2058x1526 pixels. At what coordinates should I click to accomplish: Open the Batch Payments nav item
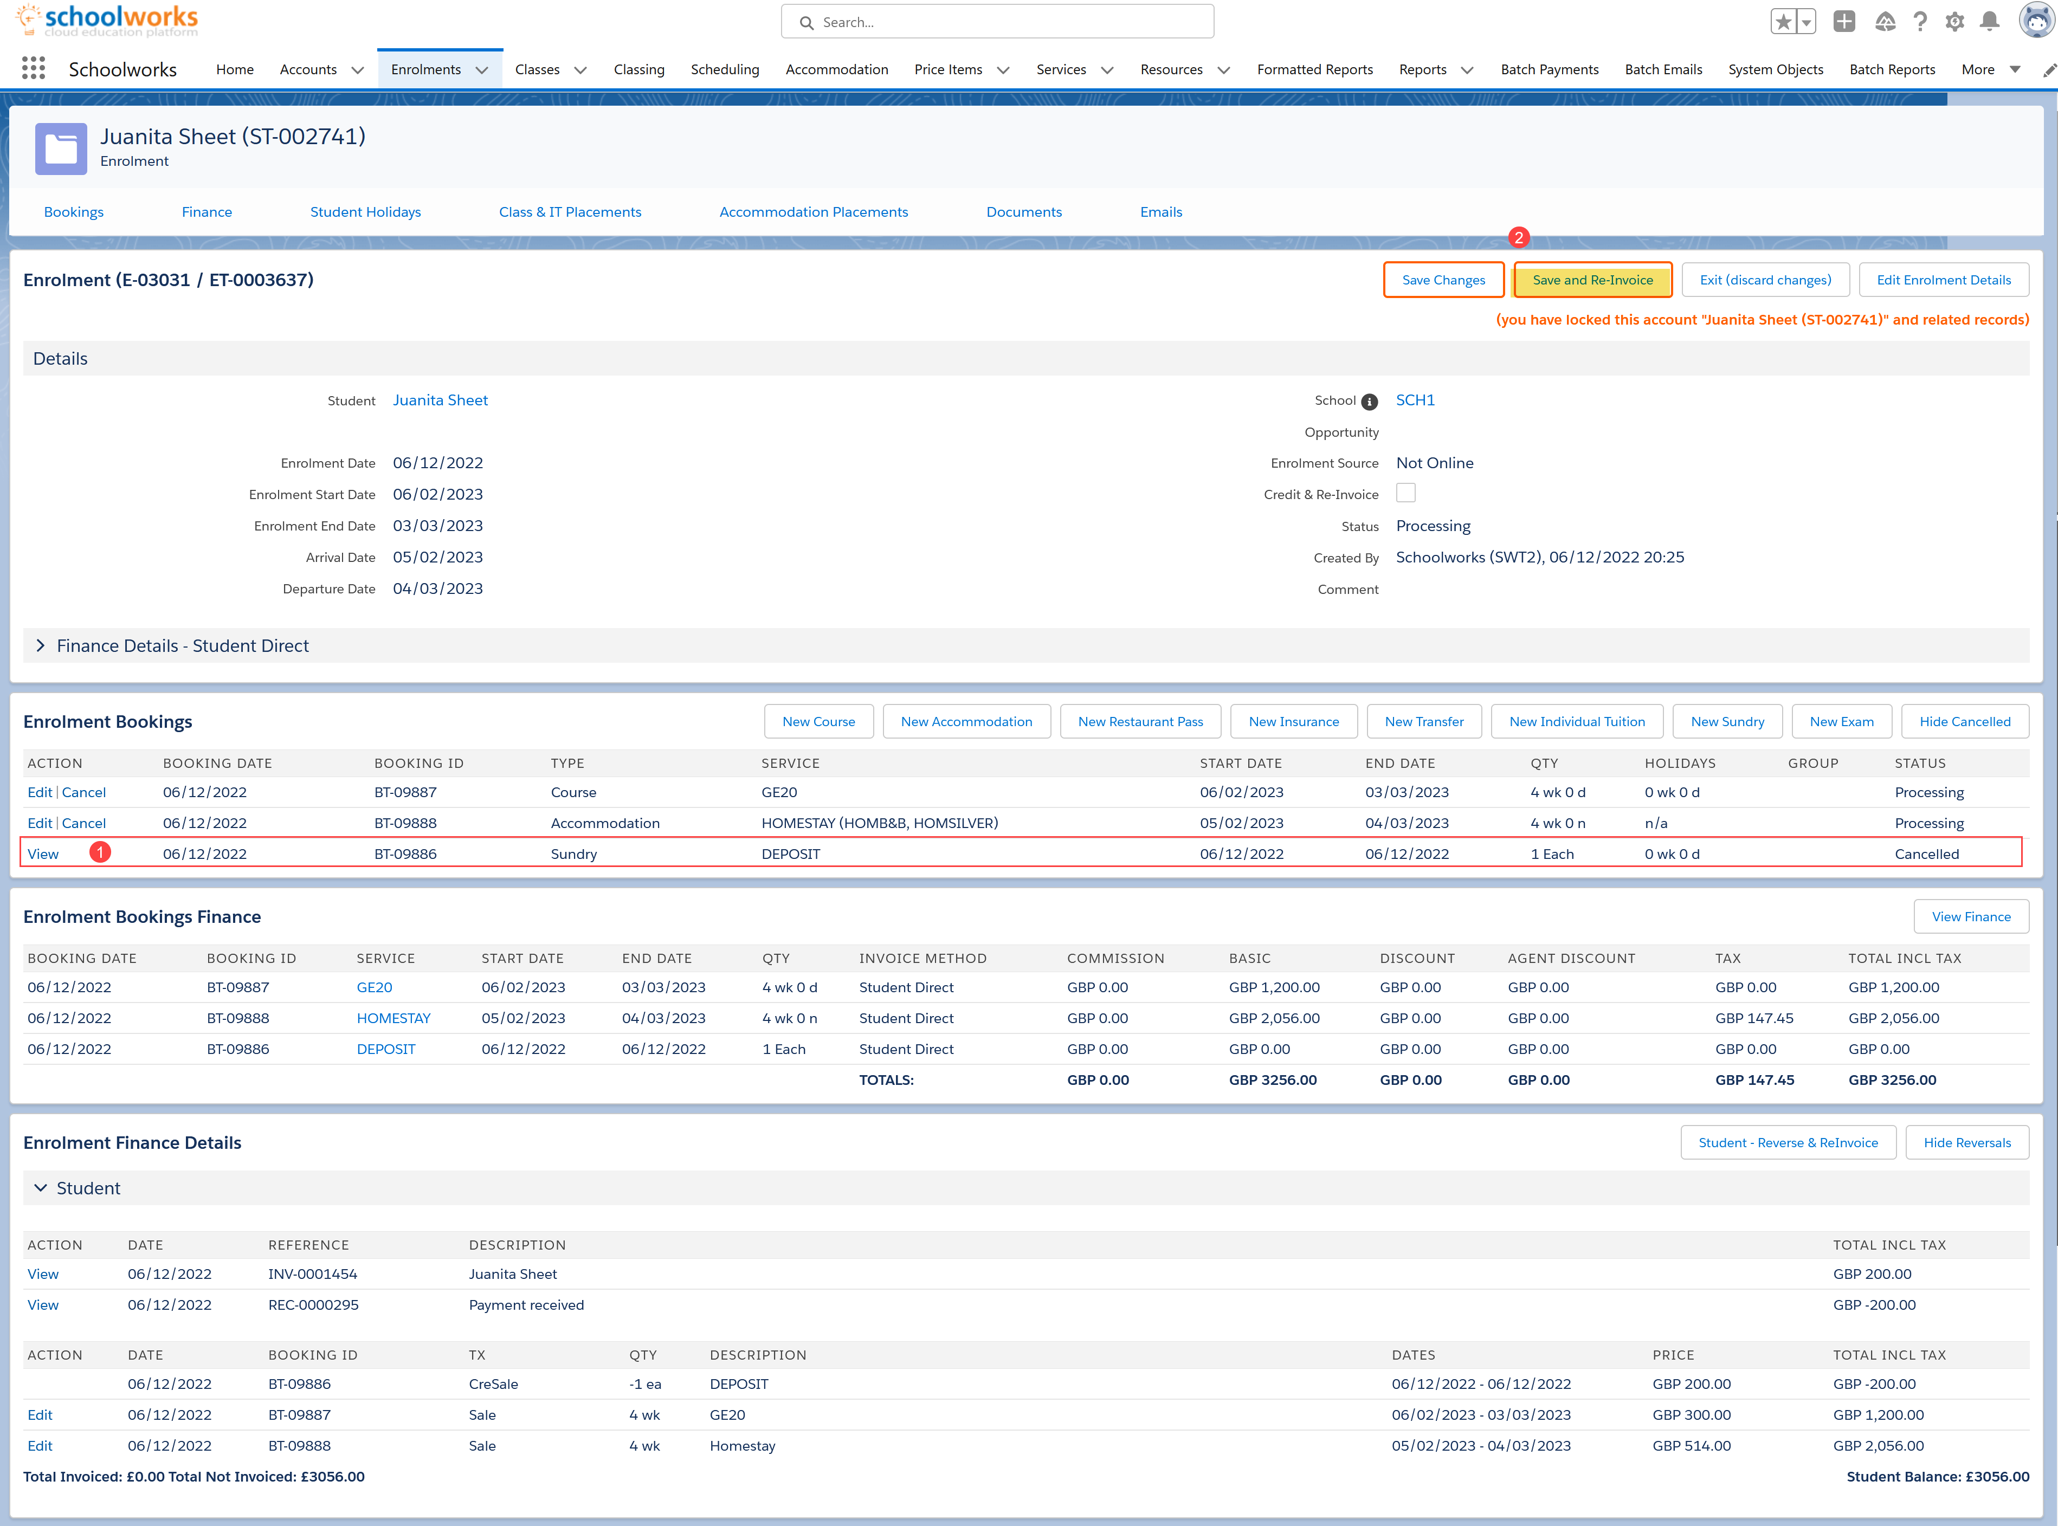1549,69
